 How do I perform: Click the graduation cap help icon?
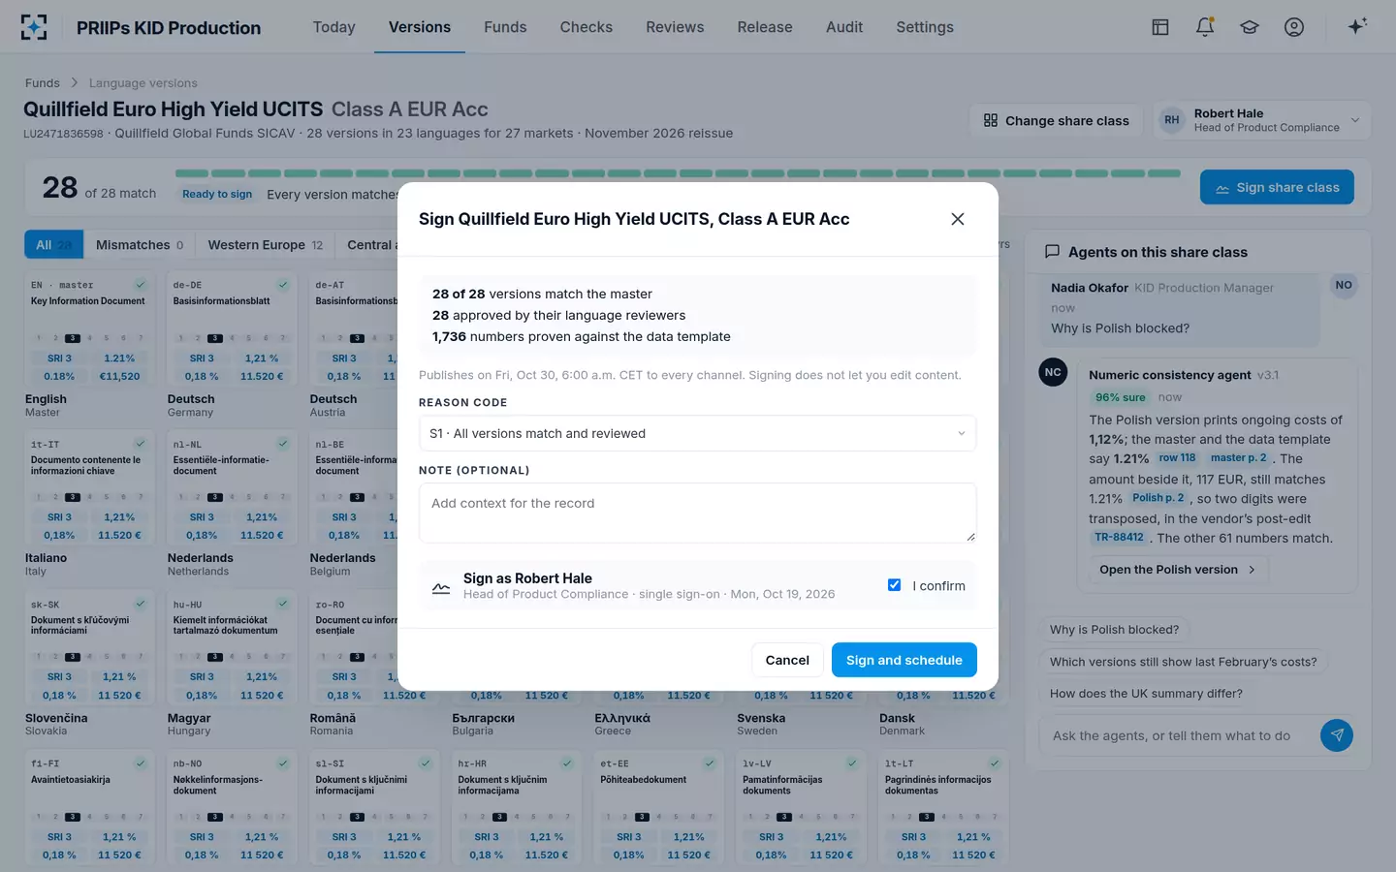point(1250,27)
